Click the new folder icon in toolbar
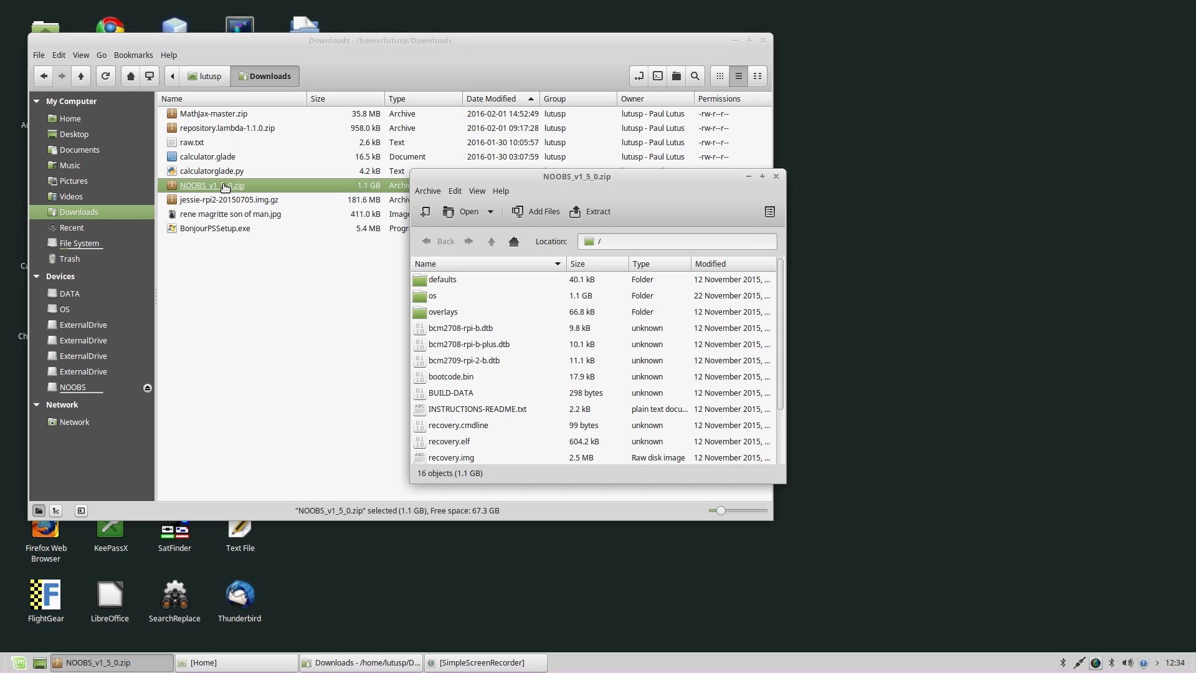The image size is (1196, 673). 676,76
